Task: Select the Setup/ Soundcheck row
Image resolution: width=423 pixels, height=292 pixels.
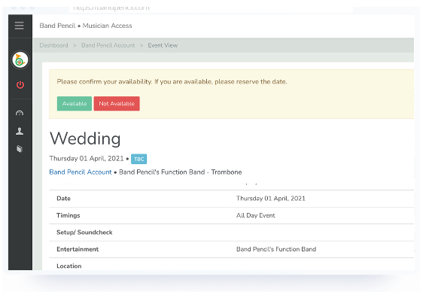Action: [232, 233]
